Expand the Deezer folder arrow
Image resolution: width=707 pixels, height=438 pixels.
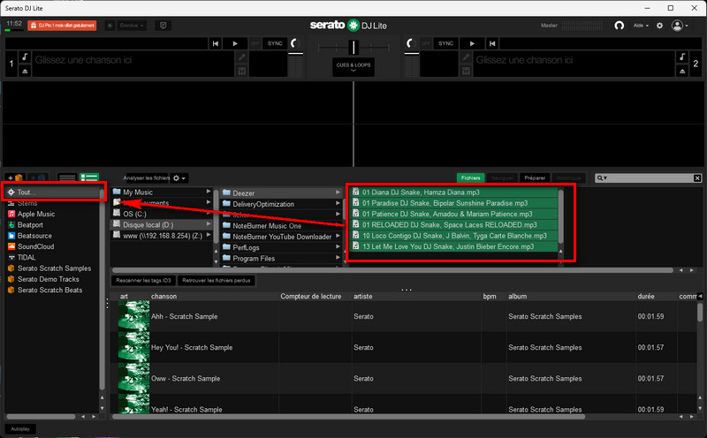click(x=338, y=193)
